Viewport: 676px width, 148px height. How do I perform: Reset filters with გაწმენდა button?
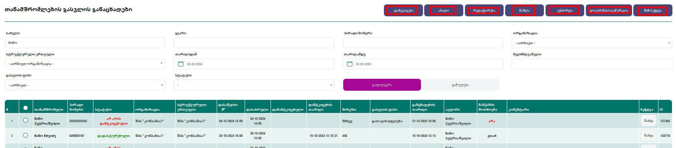(x=461, y=85)
